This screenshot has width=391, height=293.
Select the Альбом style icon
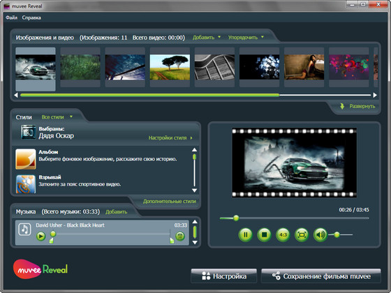tap(26, 159)
